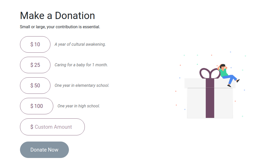
Task: Click the person sitting on the gift
Action: click(228, 75)
